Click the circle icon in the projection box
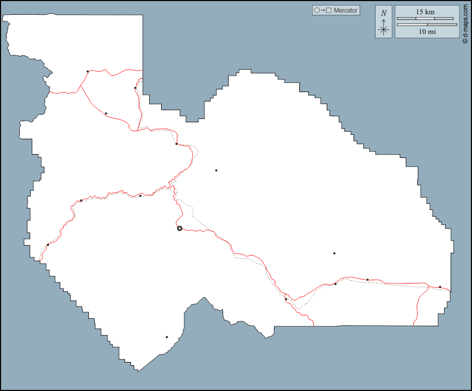472x391 pixels. click(x=316, y=10)
